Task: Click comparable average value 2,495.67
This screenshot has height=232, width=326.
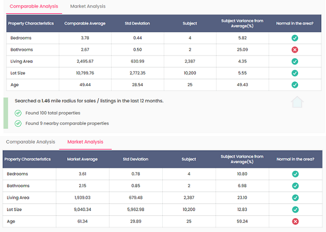Action: 85,62
